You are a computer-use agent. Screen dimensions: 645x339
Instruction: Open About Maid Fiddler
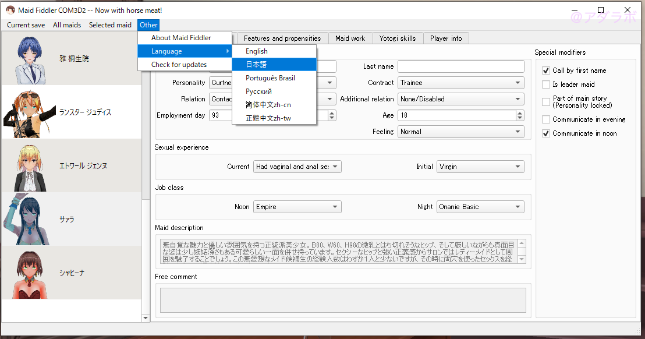coord(181,38)
